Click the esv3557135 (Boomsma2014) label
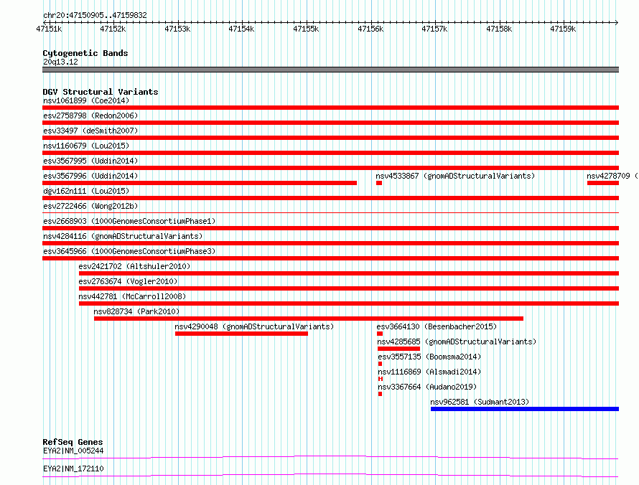The width and height of the screenshot is (639, 485). pos(429,357)
